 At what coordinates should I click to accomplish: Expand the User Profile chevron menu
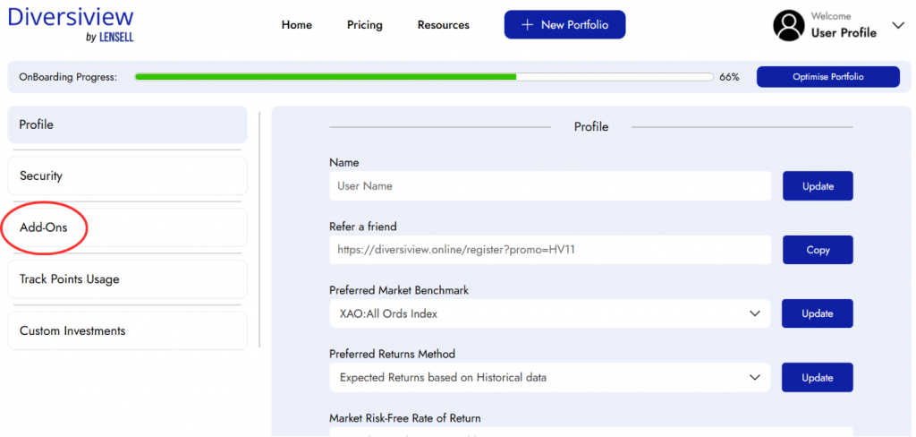point(898,25)
